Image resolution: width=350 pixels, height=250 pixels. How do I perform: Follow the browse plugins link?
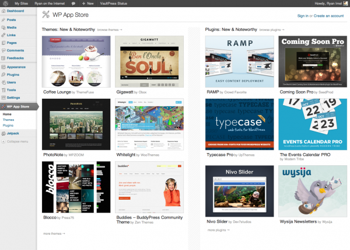[x=270, y=29]
